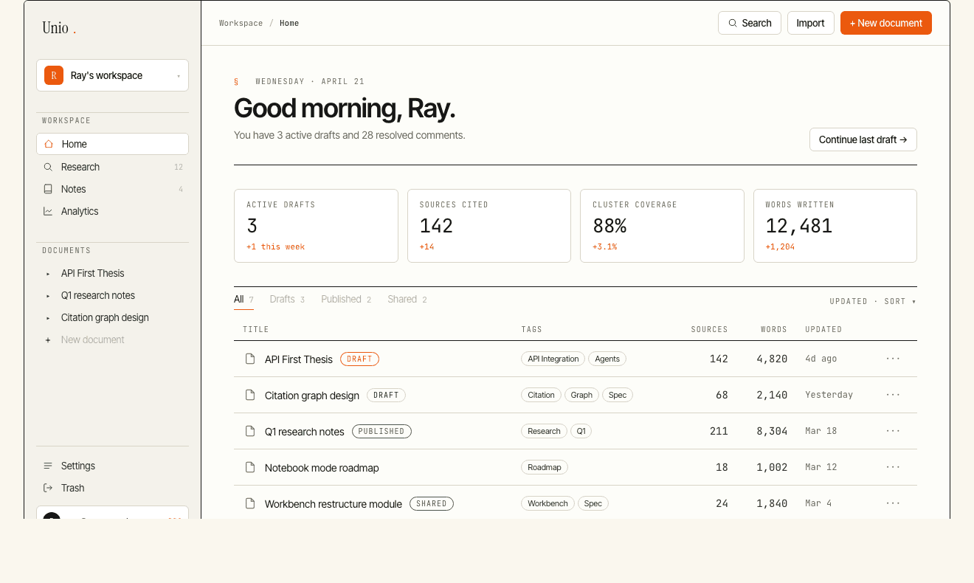
Task: Switch to the Published tab
Action: coord(346,300)
